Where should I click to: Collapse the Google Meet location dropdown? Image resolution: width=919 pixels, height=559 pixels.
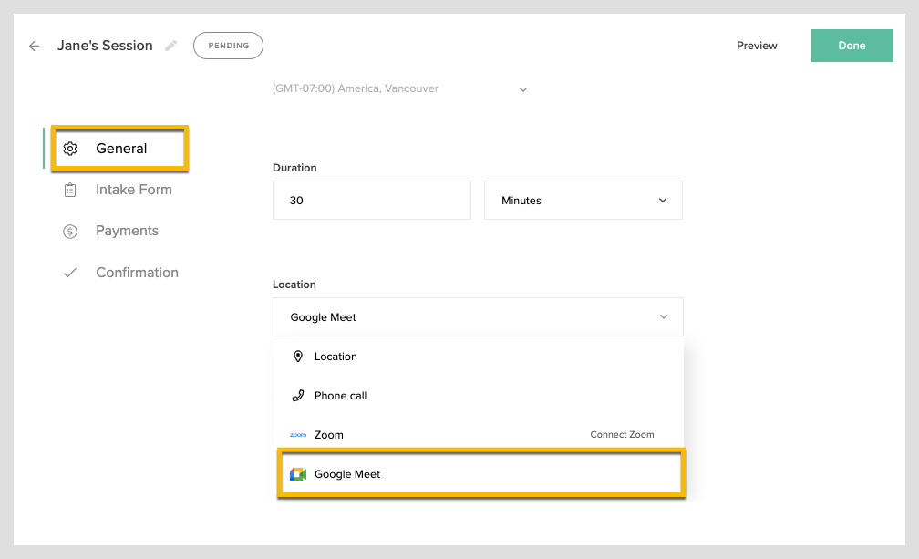pos(479,317)
